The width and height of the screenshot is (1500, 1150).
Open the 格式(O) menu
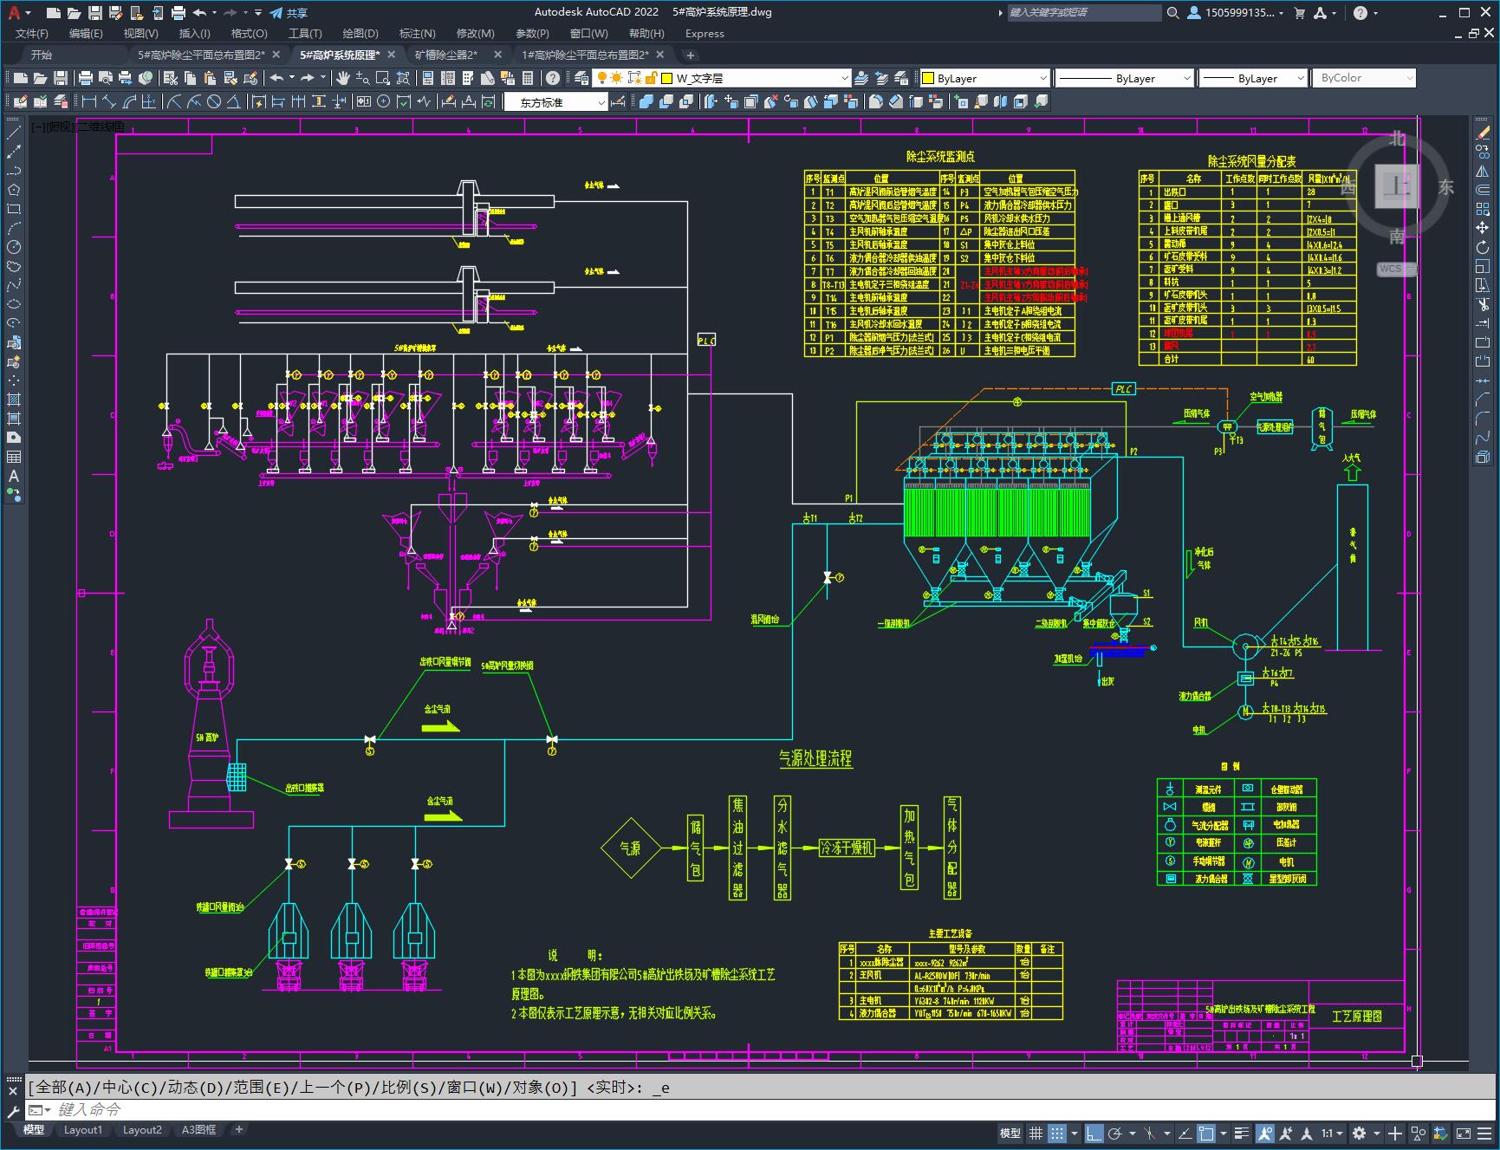(249, 33)
